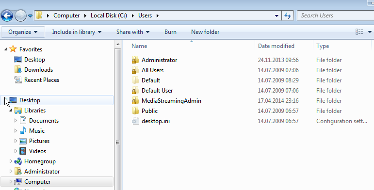Viewport: 374px width, 190px height.
Task: Select the All Users locked folder icon
Action: (135, 70)
